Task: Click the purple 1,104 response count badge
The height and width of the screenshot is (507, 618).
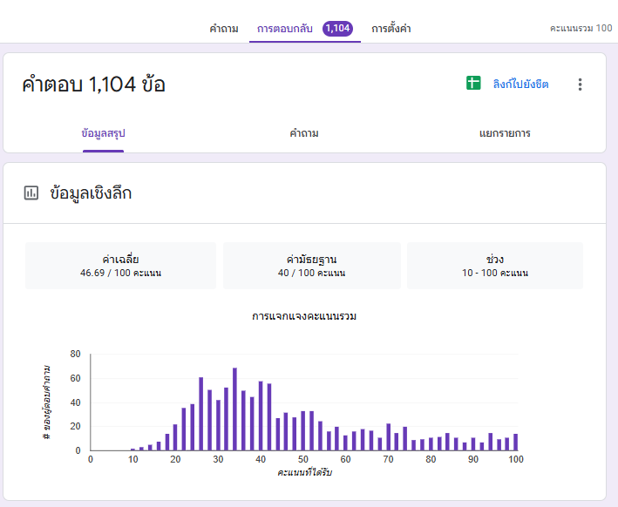Action: click(x=337, y=29)
